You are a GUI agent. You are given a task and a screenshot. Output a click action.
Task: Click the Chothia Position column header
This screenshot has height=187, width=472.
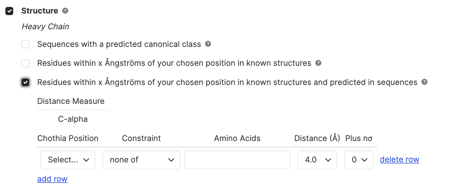click(68, 138)
